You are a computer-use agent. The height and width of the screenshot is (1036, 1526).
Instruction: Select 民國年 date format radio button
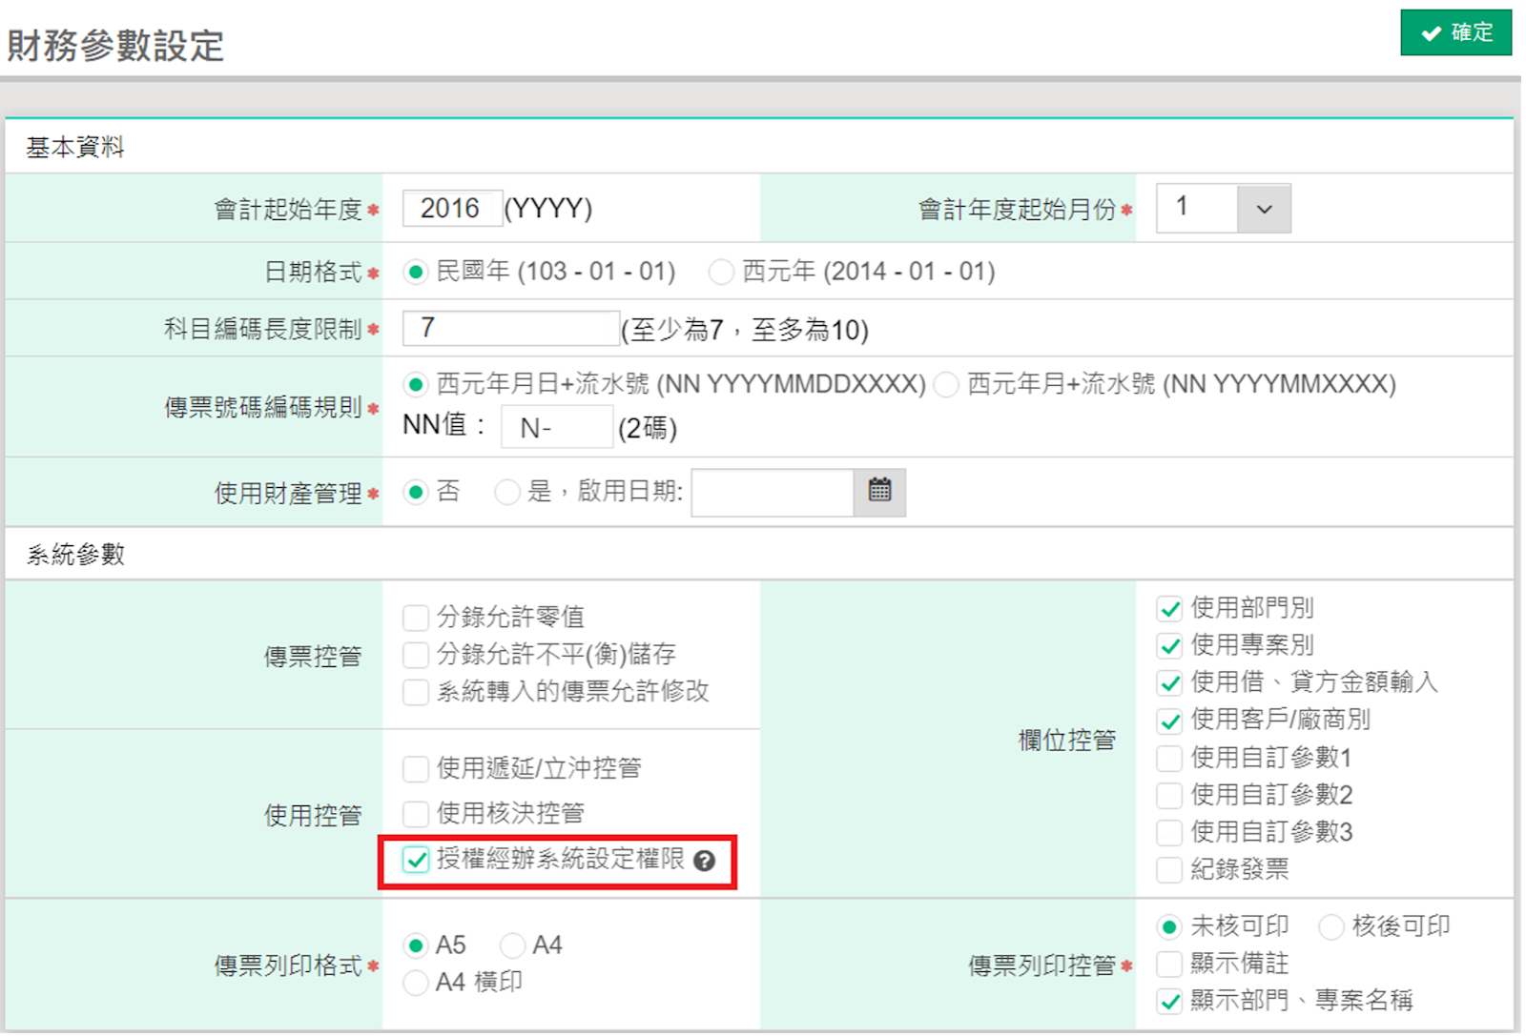click(x=415, y=273)
